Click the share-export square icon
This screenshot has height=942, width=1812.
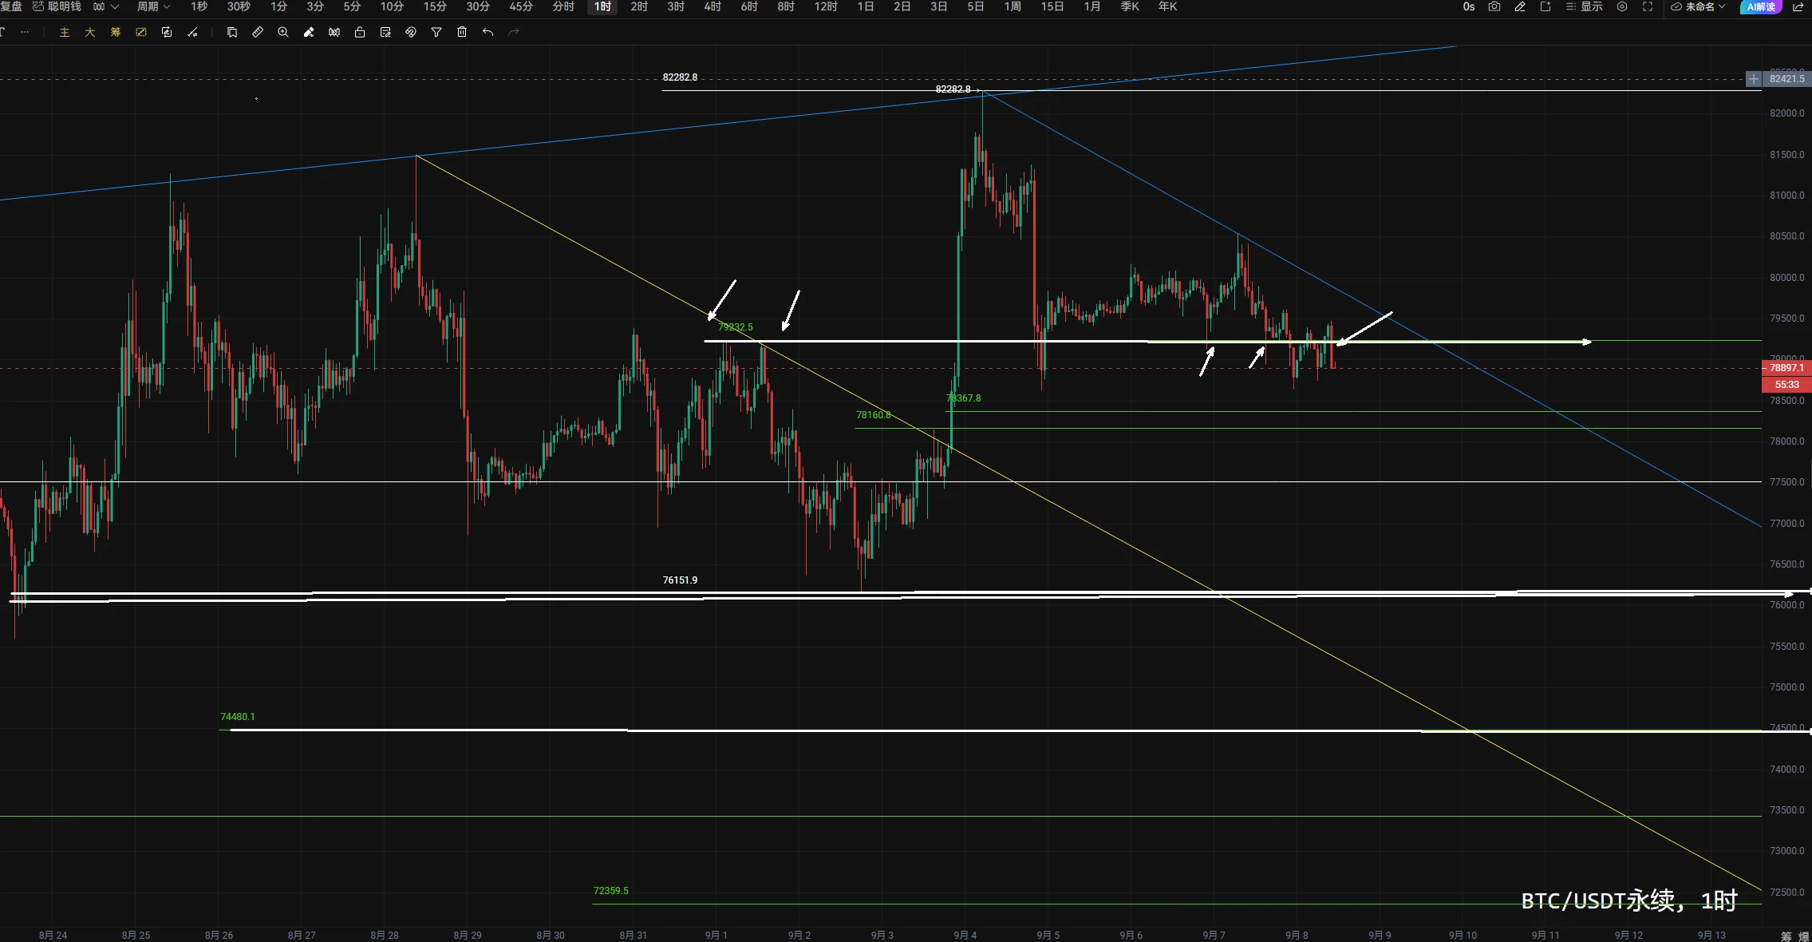click(x=1546, y=6)
